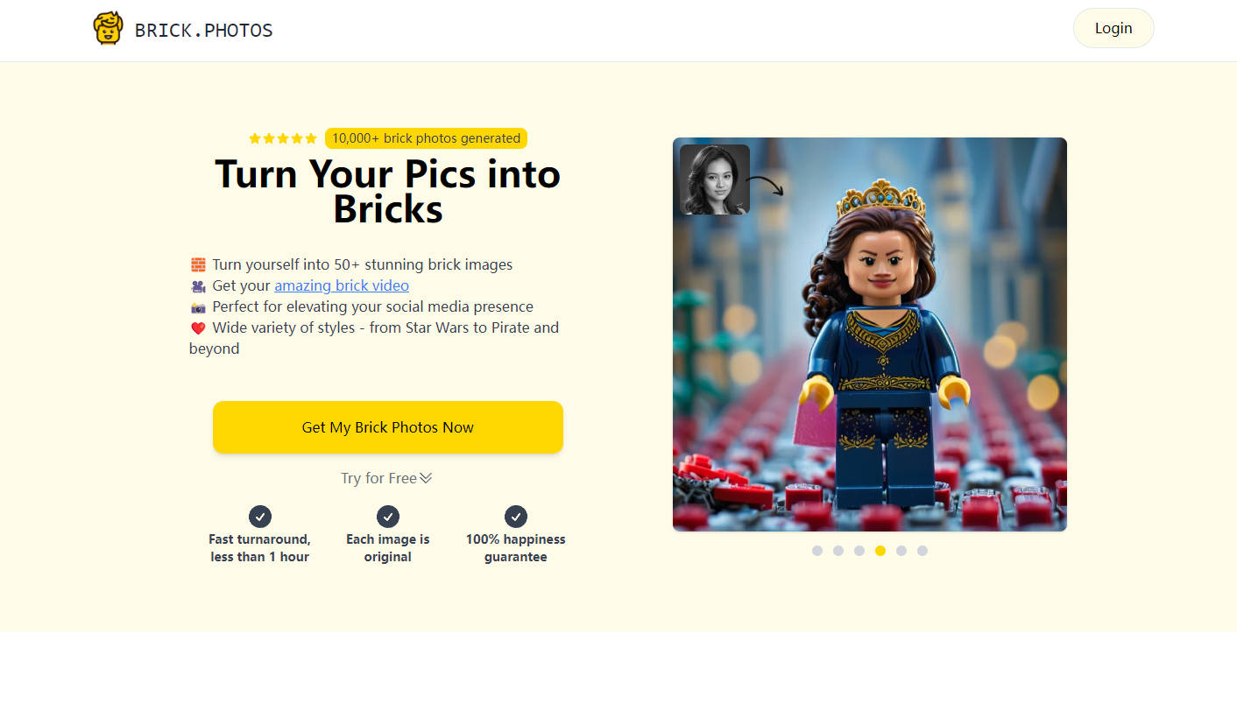Viewport: 1237px width, 711px height.
Task: Click the checkmark above Fast turnaround
Action: pos(259,517)
